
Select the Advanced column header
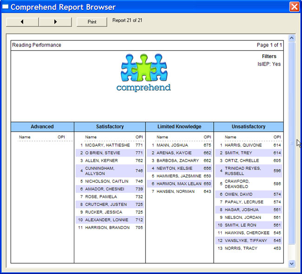[x=42, y=126]
